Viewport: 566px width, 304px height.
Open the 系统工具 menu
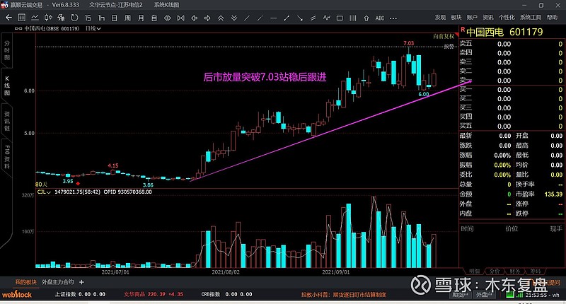531,17
